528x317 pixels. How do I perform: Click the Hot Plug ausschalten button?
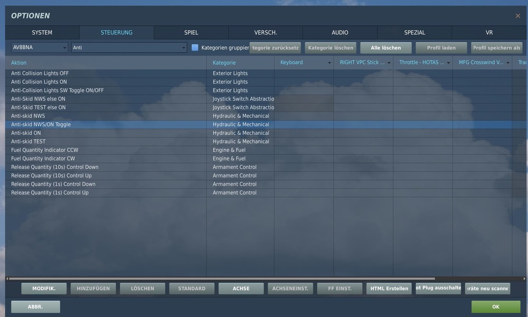438,288
